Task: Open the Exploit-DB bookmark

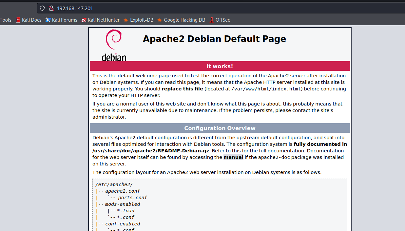Action: point(139,20)
